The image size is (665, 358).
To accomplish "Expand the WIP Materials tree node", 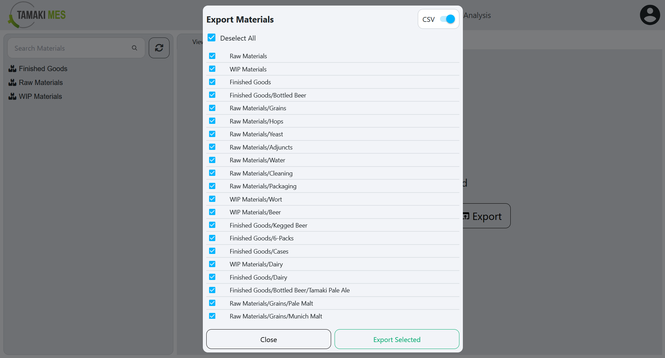I will pos(40,96).
